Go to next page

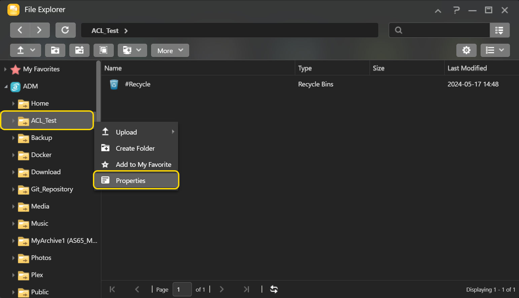click(x=221, y=289)
